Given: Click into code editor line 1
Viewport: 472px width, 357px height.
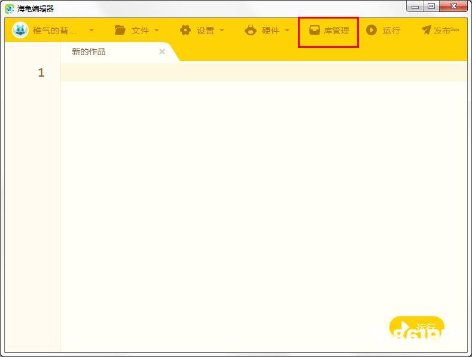Looking at the screenshot, I should click(264, 72).
